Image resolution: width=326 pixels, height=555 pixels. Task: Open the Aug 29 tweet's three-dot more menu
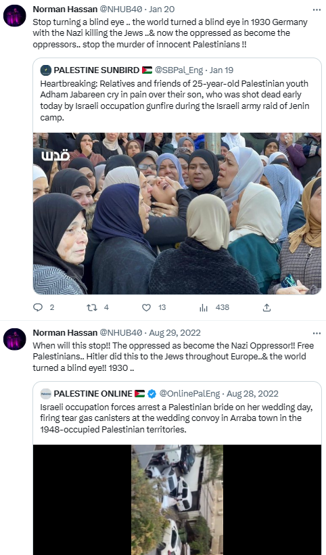coord(317,333)
